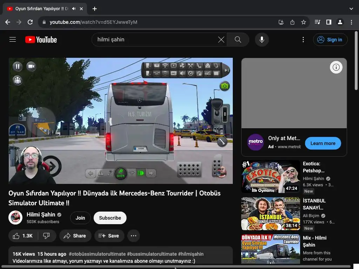
Task: Join the Hilmi Şahin channel
Action: (x=80, y=218)
